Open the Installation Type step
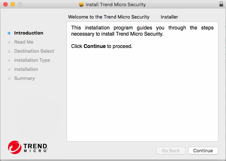The width and height of the screenshot is (226, 161). tap(32, 60)
